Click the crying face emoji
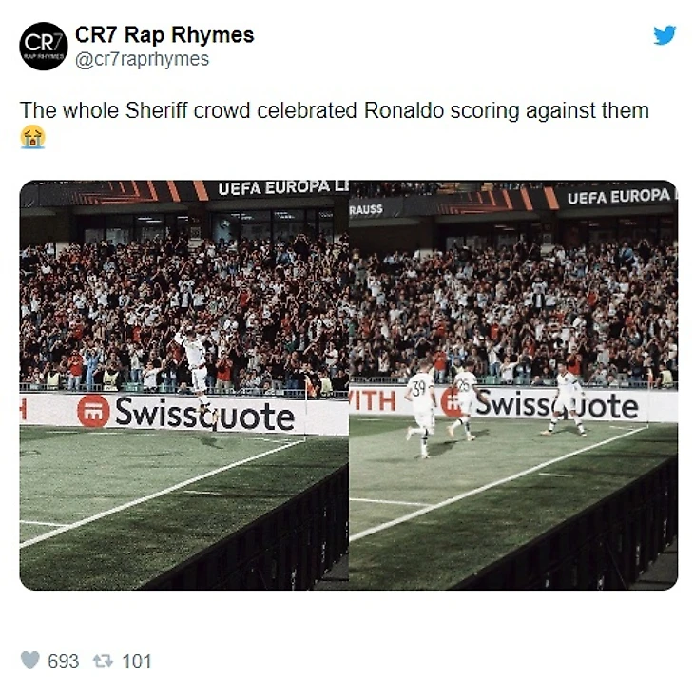Screen dimensions: 694x679 [x=32, y=137]
